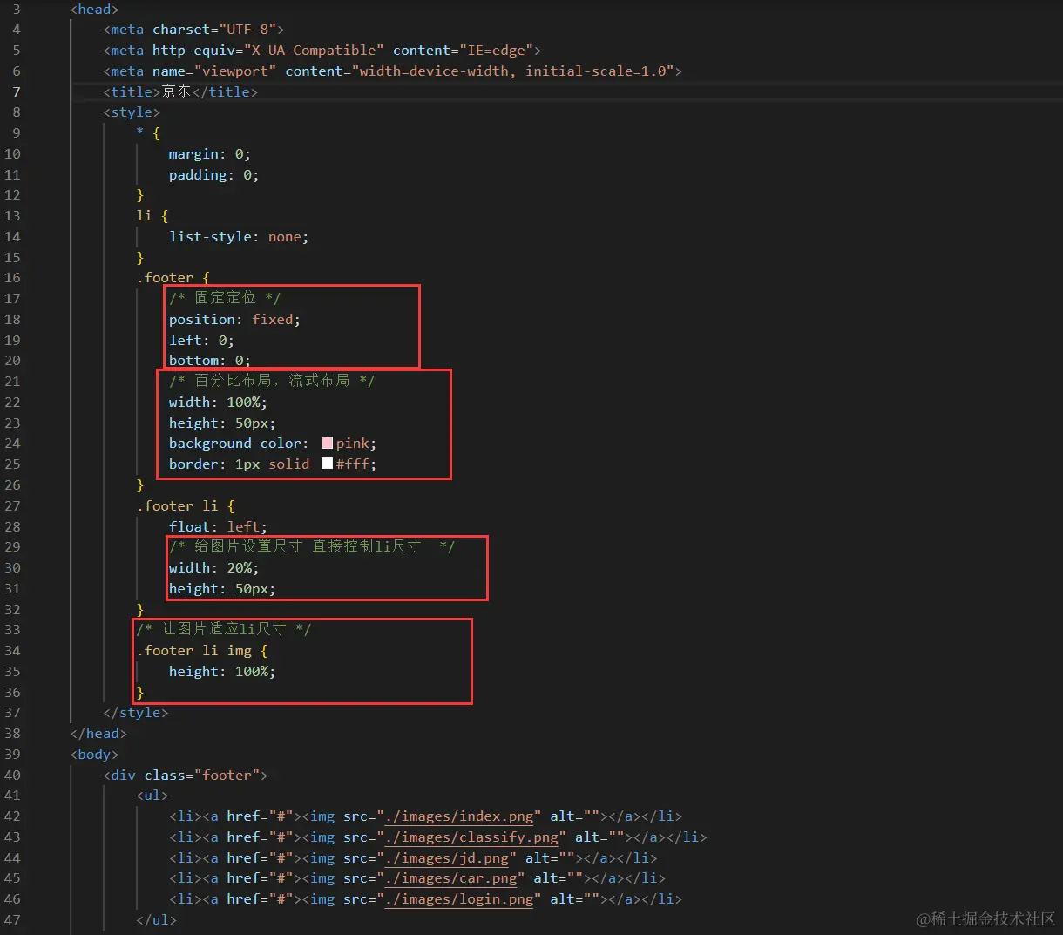Open the white #fff color swatch on border line
The height and width of the screenshot is (935, 1063).
[328, 464]
